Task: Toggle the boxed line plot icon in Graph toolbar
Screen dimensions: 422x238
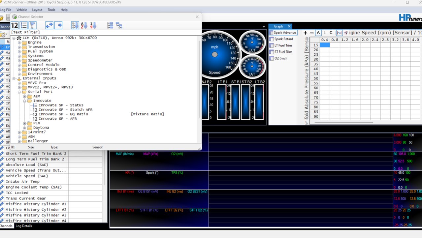Action: [339, 33]
